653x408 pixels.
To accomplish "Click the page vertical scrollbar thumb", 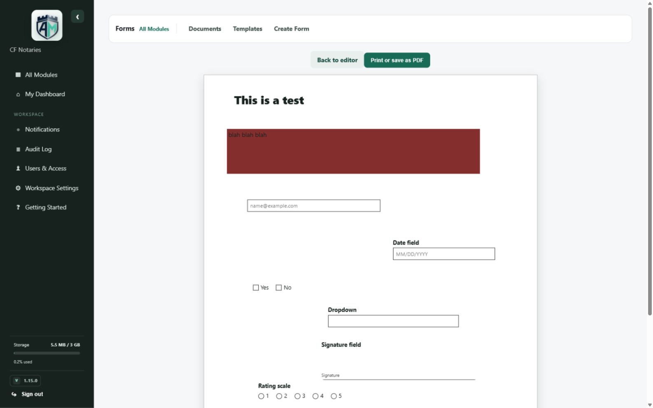I will click(x=650, y=161).
